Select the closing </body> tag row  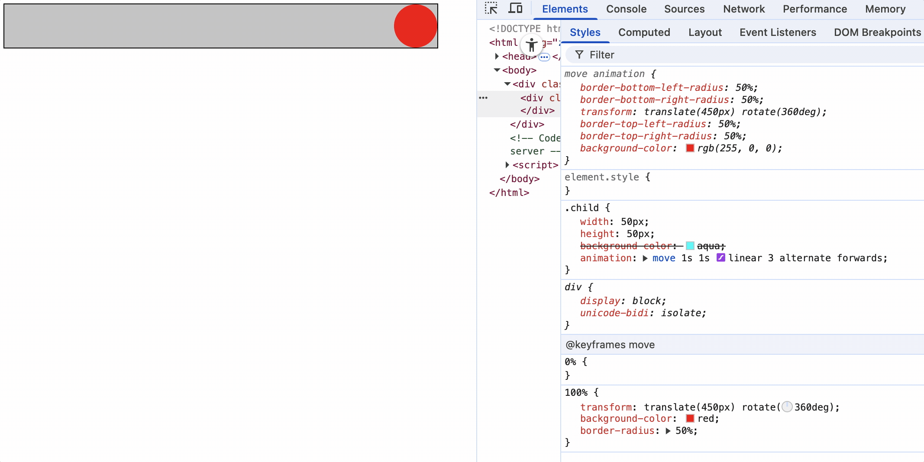(x=520, y=179)
